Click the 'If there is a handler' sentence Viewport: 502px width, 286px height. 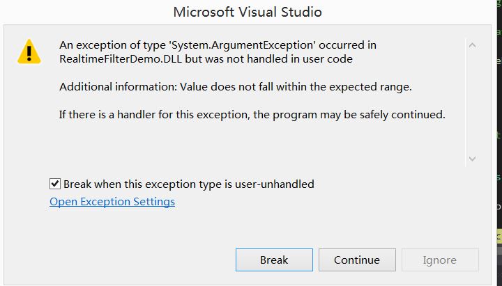252,114
